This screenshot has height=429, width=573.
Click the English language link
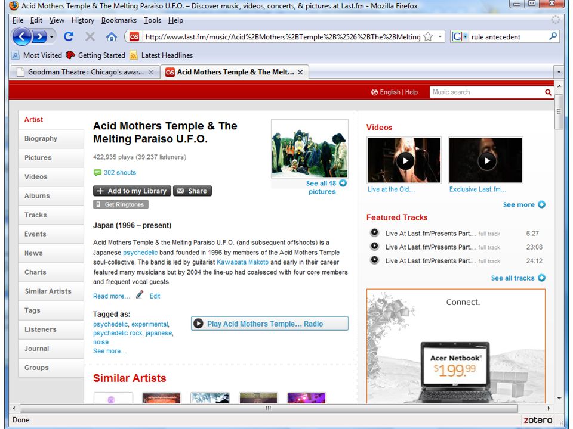pyautogui.click(x=390, y=92)
